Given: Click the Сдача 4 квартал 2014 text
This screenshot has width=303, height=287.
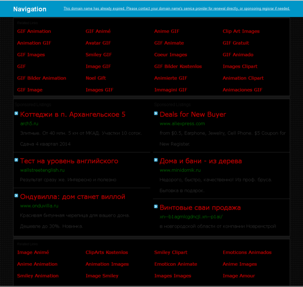Looking at the screenshot, I should tap(45, 144).
